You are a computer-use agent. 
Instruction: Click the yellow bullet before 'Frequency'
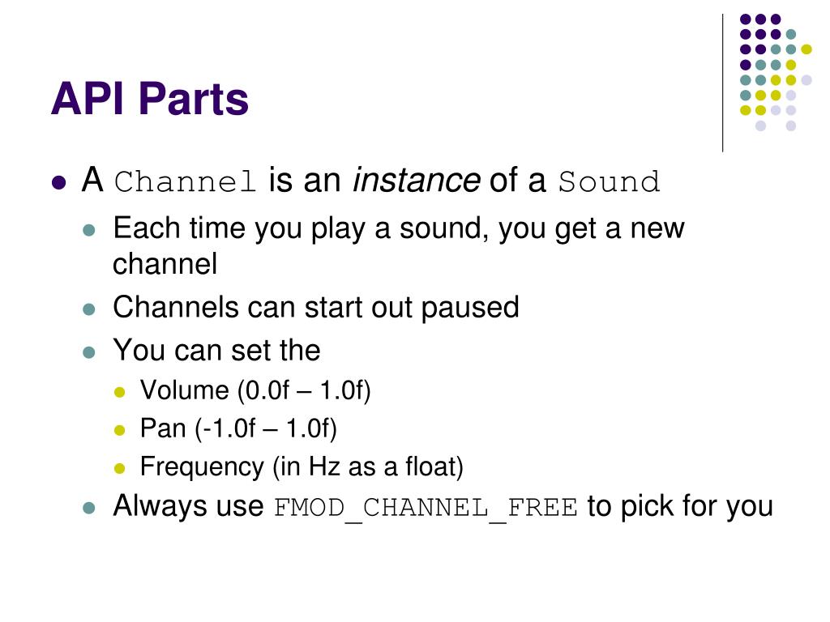coord(120,469)
